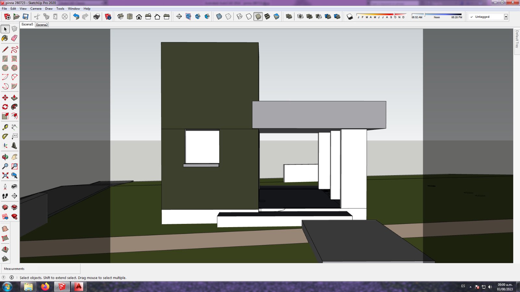Open File Explorer from the taskbar
520x292 pixels.
coord(29,287)
